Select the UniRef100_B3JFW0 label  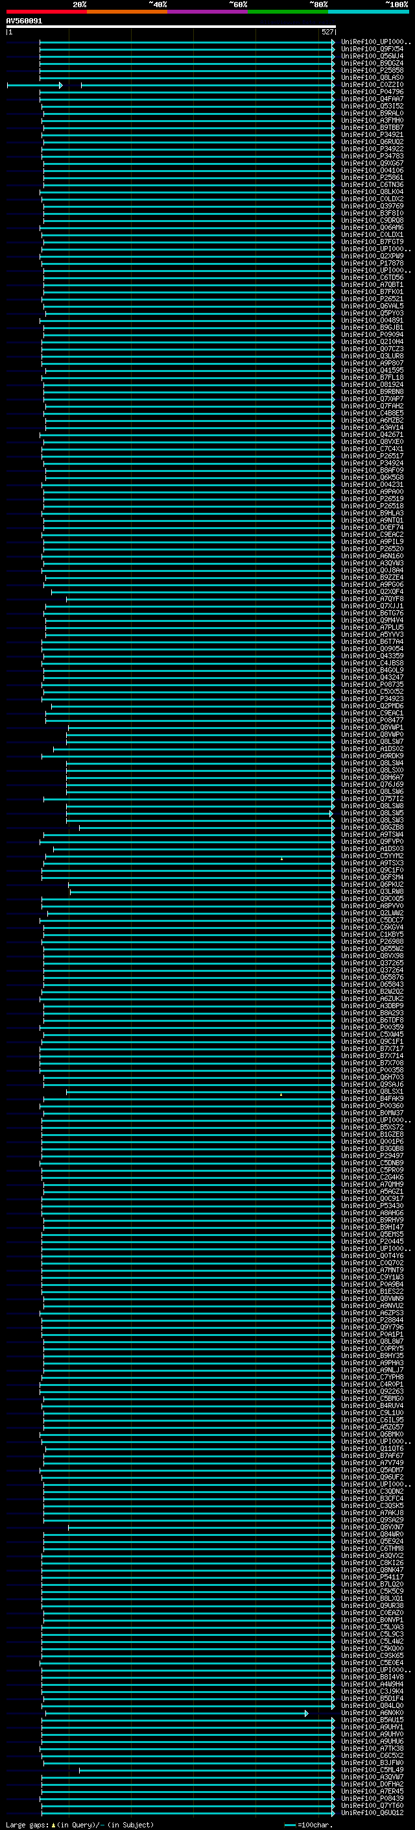pos(372,1762)
